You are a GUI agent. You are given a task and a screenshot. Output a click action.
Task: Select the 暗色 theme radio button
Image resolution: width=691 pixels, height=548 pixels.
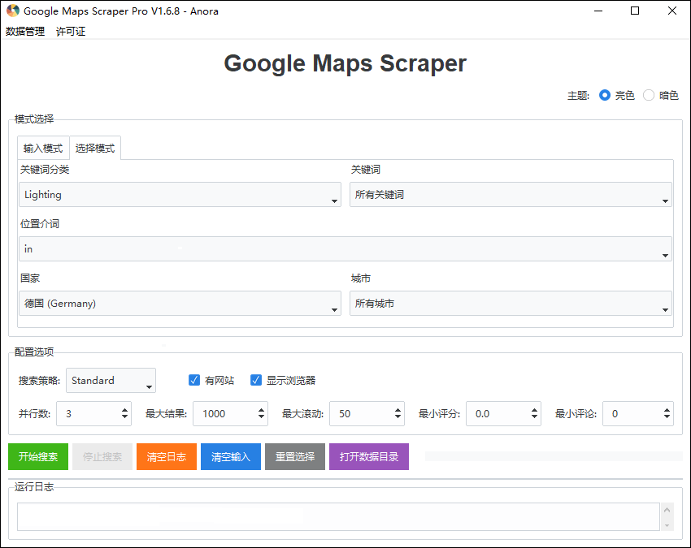(648, 95)
